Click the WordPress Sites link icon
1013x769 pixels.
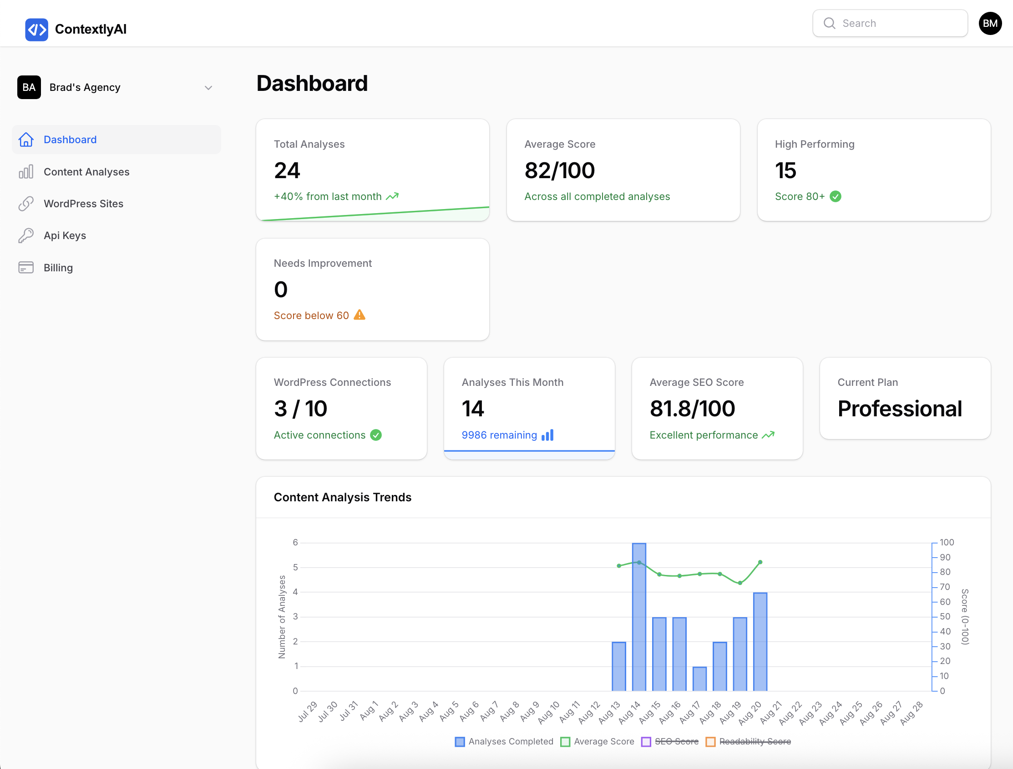(x=26, y=204)
